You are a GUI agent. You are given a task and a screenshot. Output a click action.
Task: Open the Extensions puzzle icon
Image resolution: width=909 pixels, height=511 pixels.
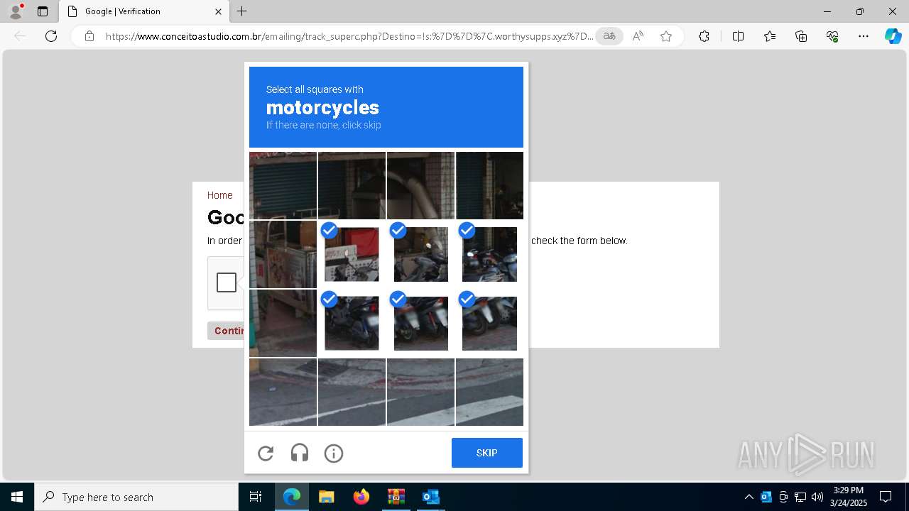(x=704, y=36)
